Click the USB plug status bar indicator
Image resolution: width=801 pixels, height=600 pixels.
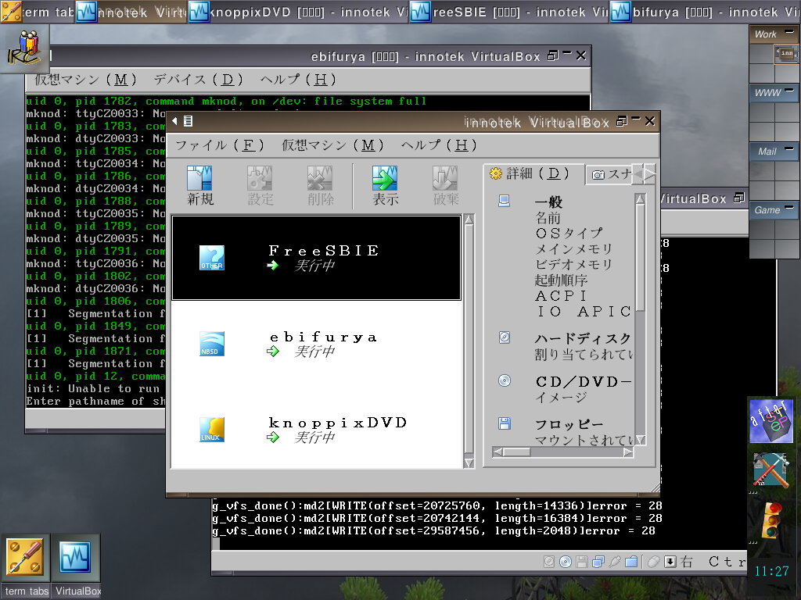(615, 562)
